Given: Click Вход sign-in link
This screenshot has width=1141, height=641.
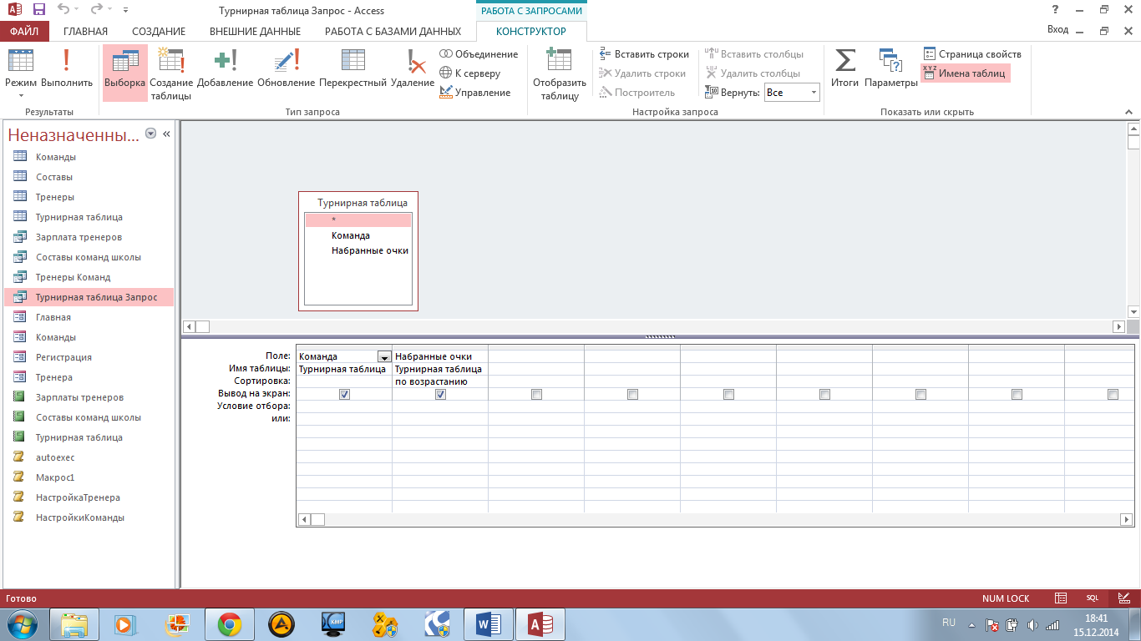Looking at the screenshot, I should click(1057, 30).
